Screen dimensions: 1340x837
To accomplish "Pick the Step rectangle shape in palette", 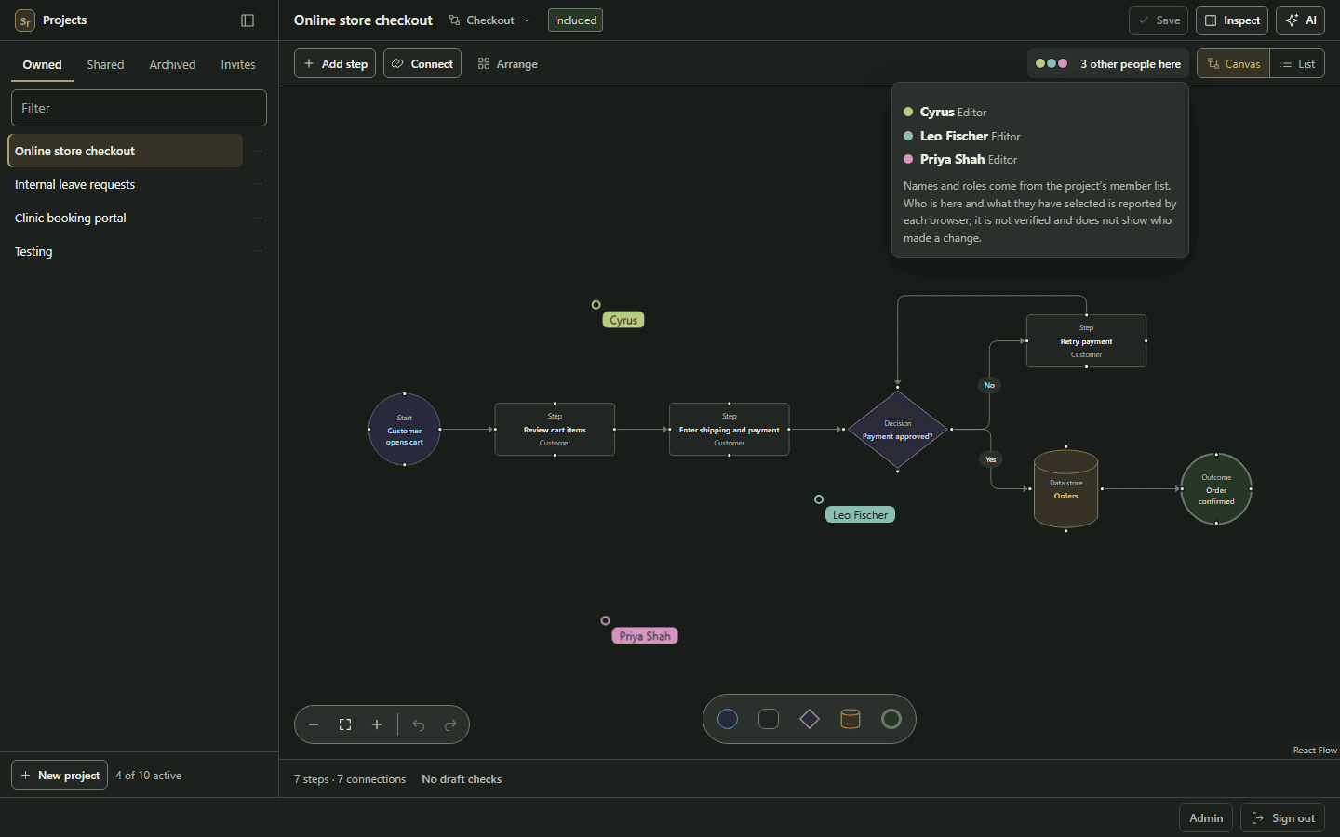I will point(769,719).
